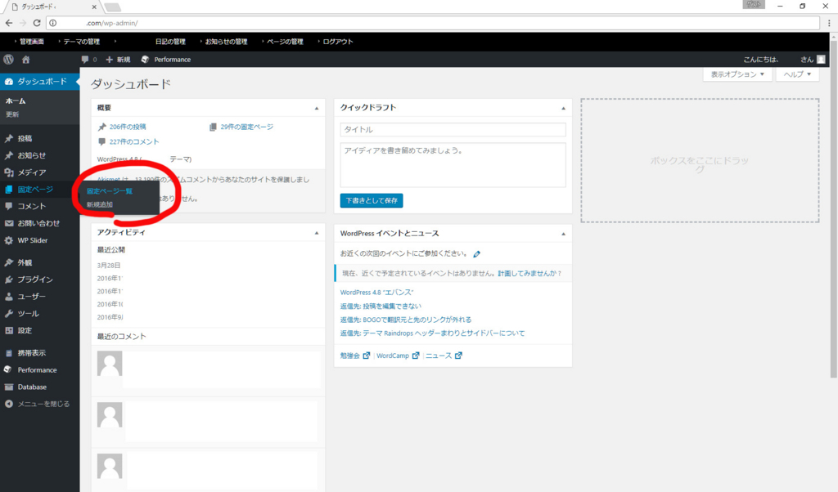Screen dimensions: 838x492
Task: Open the テーマ Raindrops reply link
Action: [432, 333]
